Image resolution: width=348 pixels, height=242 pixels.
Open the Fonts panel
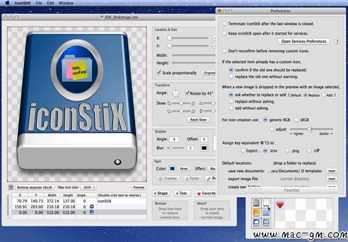click(x=192, y=178)
